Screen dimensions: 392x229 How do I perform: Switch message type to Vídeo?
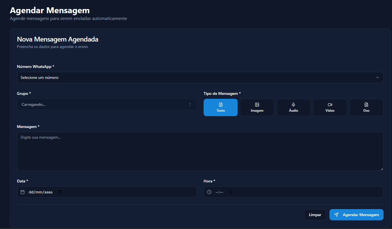coord(330,107)
